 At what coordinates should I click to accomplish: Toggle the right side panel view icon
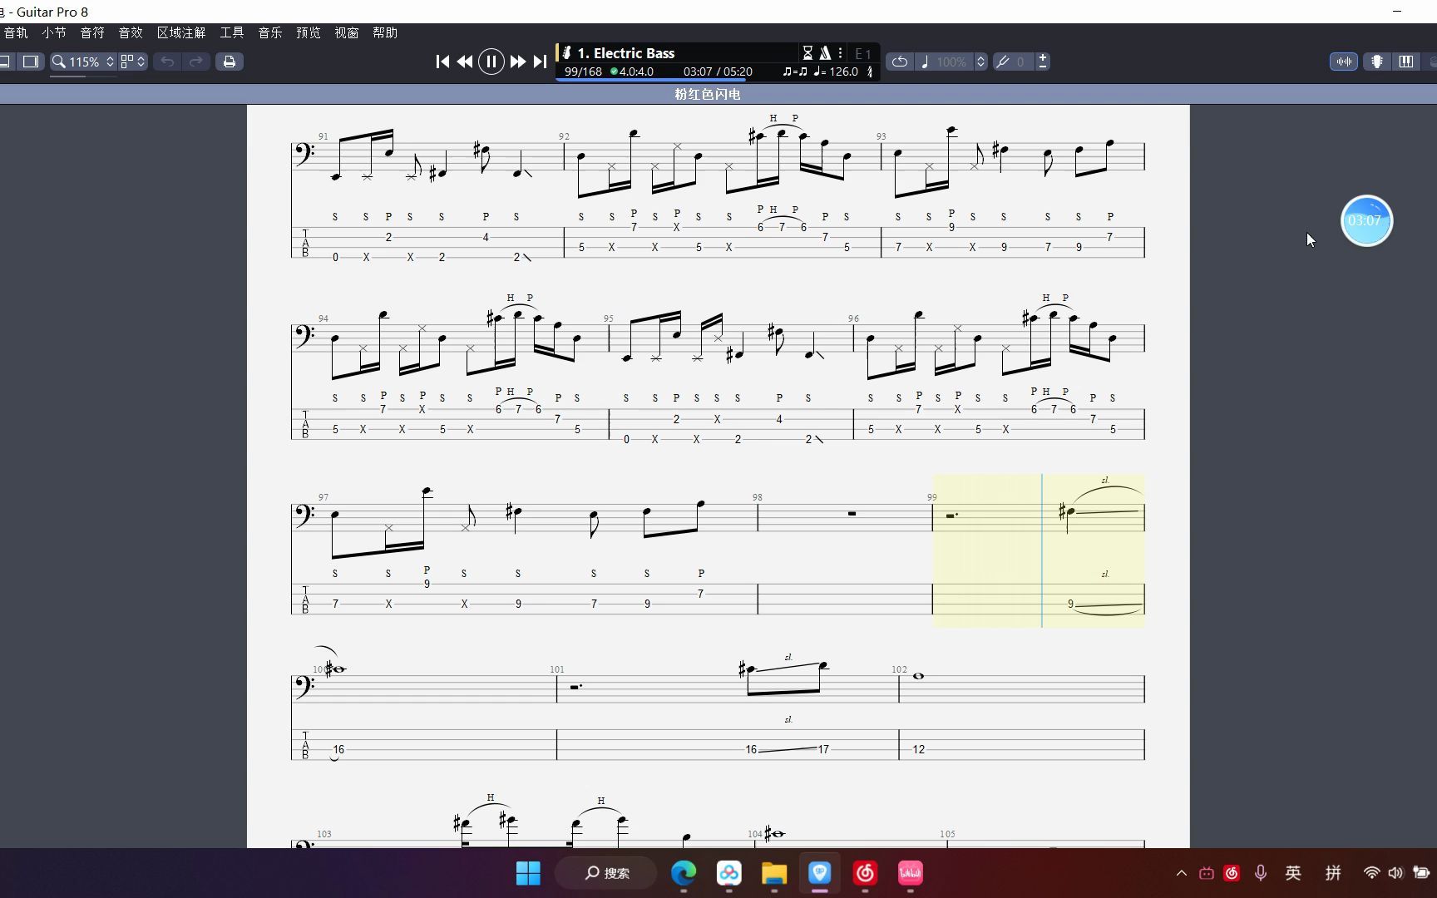point(31,62)
